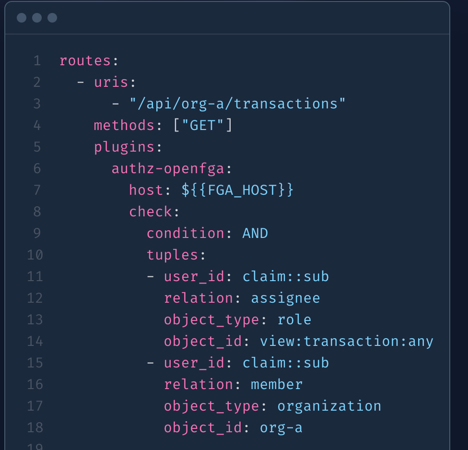
Task: Click the second window control dot
Action: (x=37, y=18)
